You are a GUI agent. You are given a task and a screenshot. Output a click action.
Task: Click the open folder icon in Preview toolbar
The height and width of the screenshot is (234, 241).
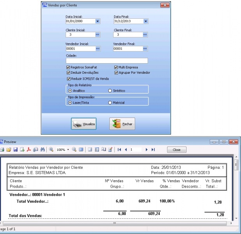click(9, 150)
